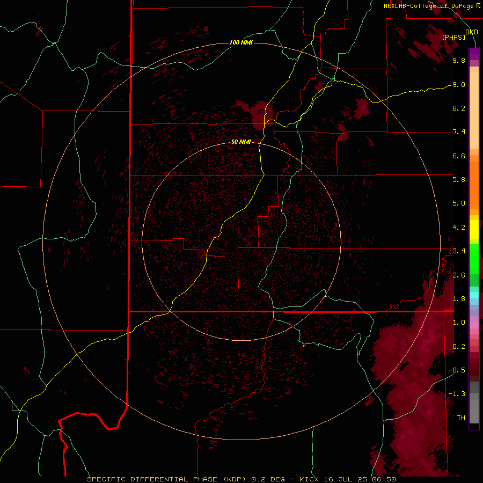
Task: Click the 5.0 scale value
Action: tap(459, 203)
